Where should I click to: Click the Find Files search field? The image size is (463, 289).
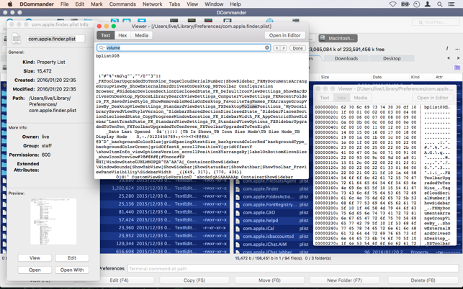pos(436,22)
